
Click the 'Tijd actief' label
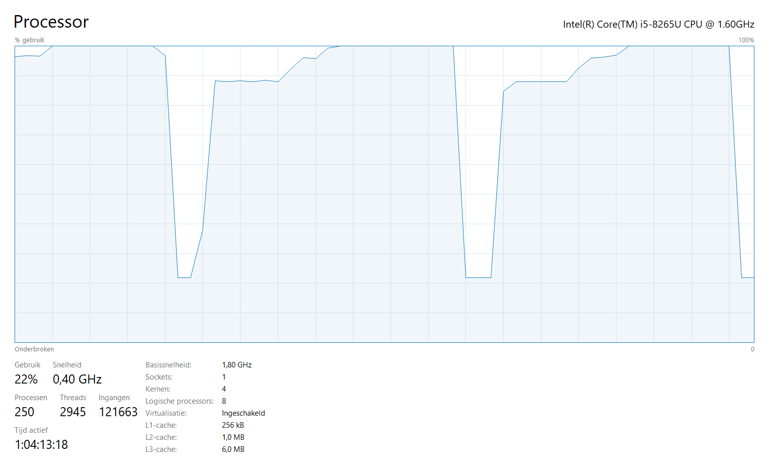click(31, 430)
